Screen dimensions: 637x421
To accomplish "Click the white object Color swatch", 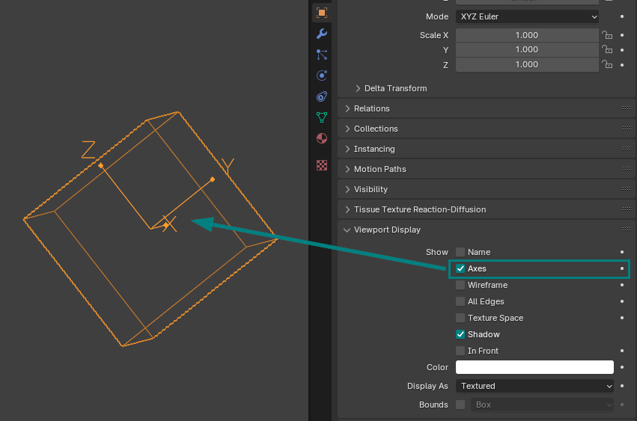I will tap(534, 367).
